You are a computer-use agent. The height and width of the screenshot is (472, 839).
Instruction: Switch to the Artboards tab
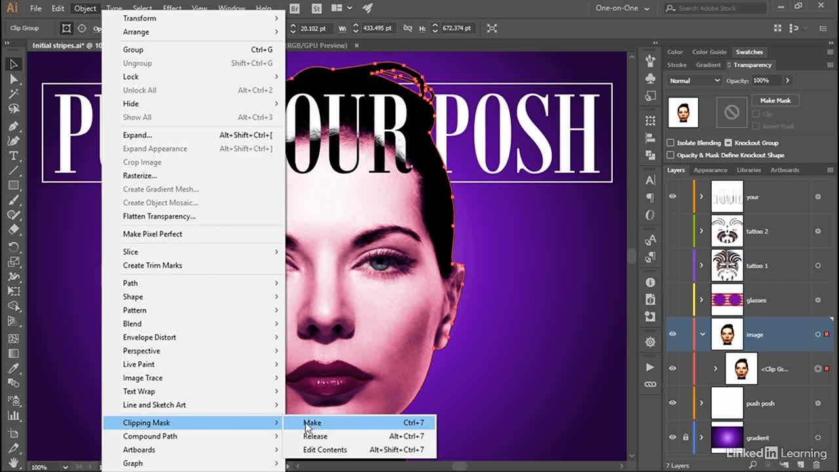point(785,170)
